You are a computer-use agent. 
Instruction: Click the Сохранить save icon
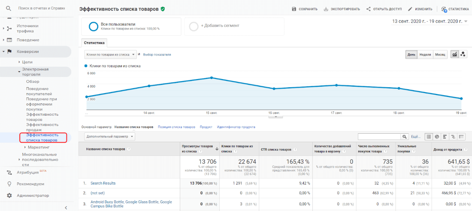click(294, 9)
